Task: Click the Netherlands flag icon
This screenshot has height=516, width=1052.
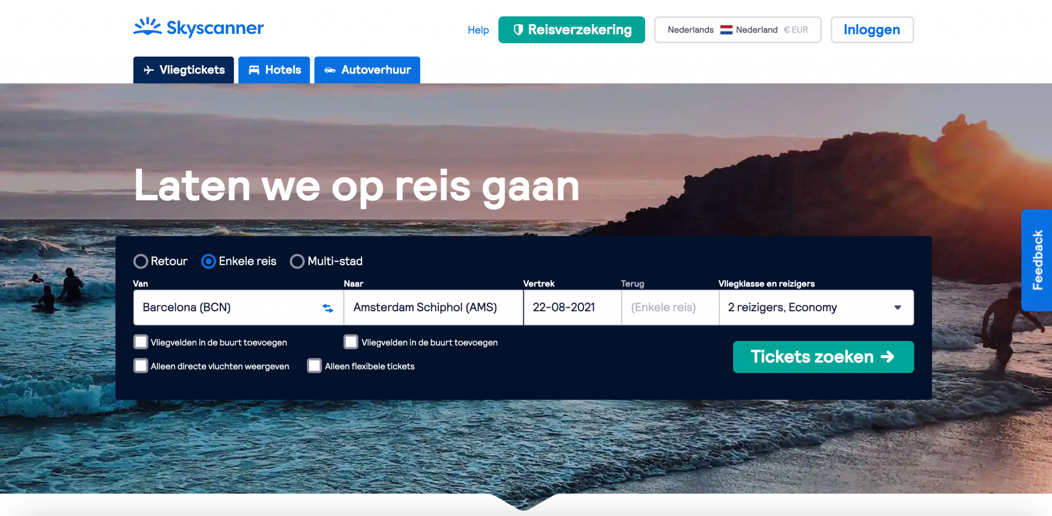Action: (726, 30)
